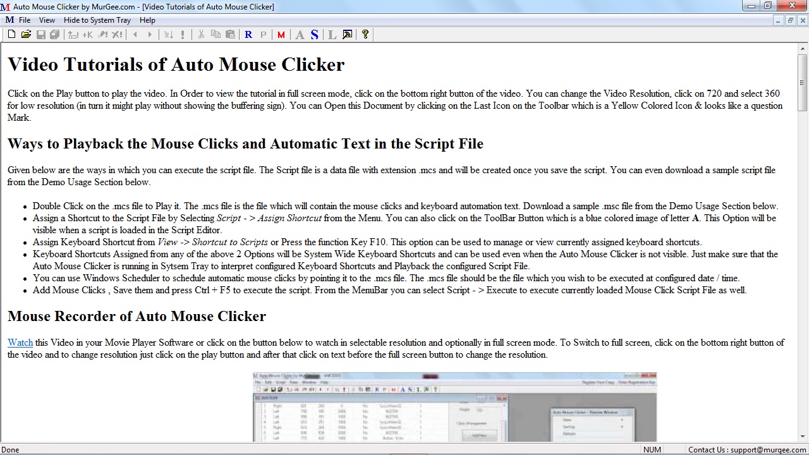Image resolution: width=809 pixels, height=455 pixels.
Task: Click the NUM indicator in status bar
Action: pos(652,450)
